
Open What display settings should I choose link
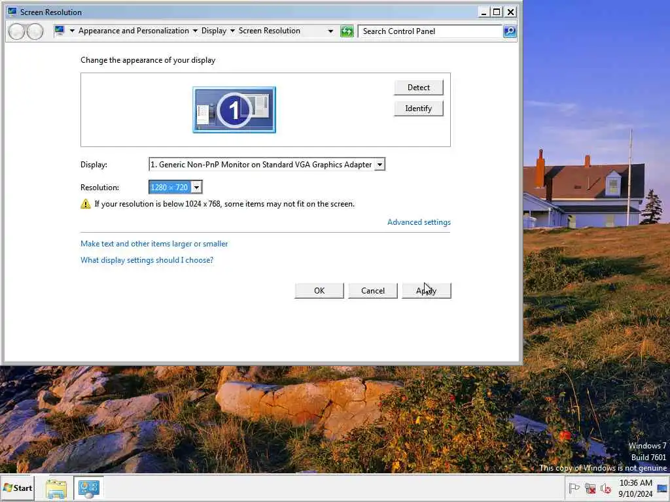point(147,260)
